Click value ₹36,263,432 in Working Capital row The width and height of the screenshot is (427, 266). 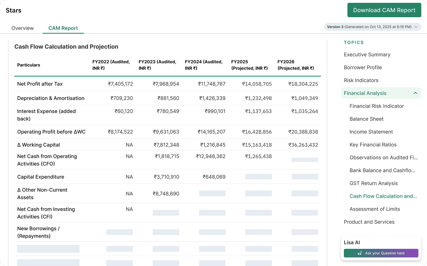tap(303, 145)
